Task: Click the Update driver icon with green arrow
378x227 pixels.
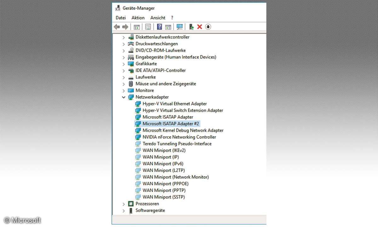Action: pyautogui.click(x=191, y=27)
